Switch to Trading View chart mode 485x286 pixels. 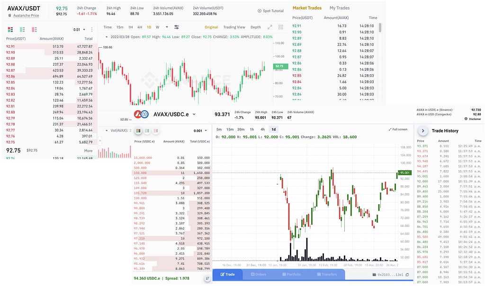(x=234, y=27)
